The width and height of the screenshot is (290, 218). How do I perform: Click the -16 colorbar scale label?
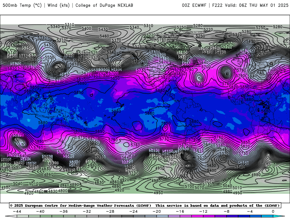pyautogui.click(x=180, y=211)
